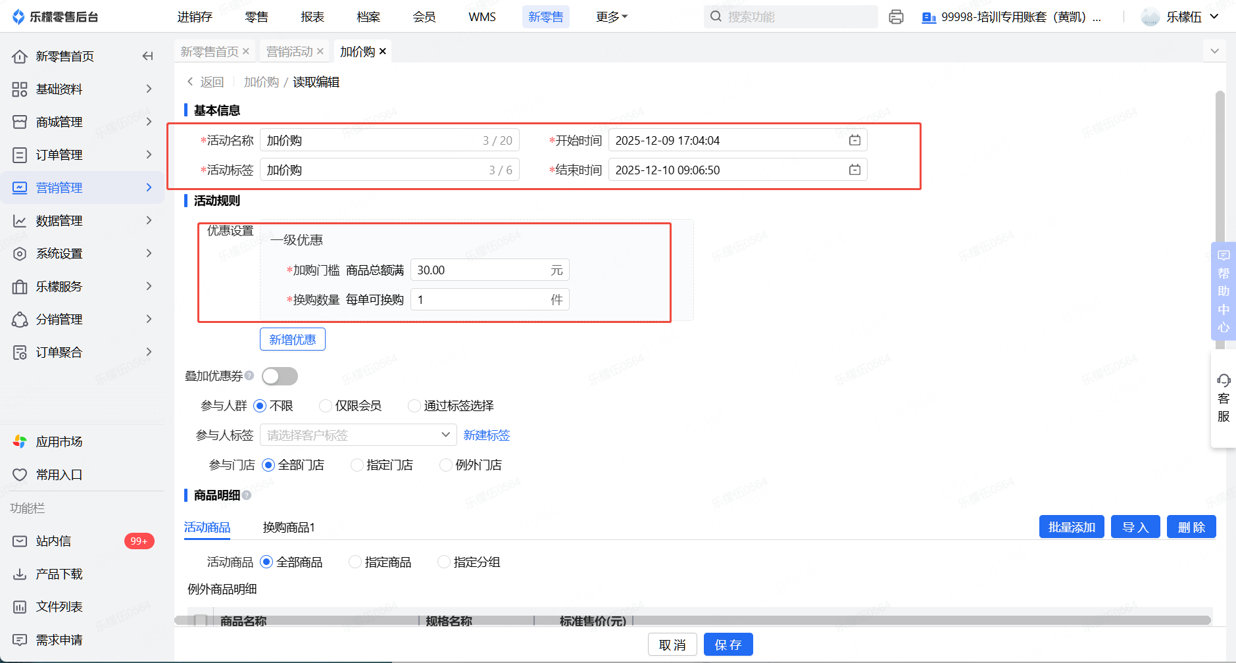Switch to the 换购商品1 tab
This screenshot has height=663, width=1236.
coord(289,528)
